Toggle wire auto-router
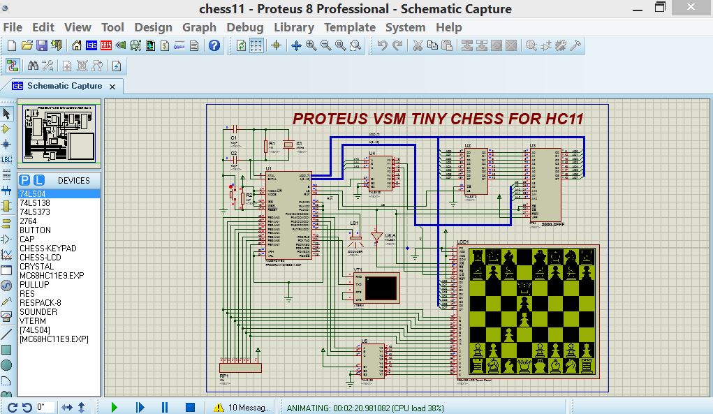The width and height of the screenshot is (713, 414). 13,66
